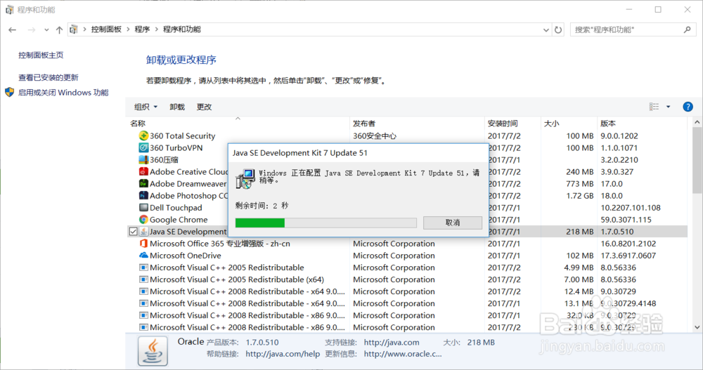Click version 59.0.3071.115 cell
Screen dimensions: 703x370
pyautogui.click(x=626, y=220)
